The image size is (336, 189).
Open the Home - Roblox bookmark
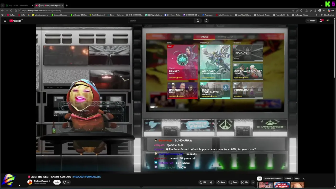point(172,15)
